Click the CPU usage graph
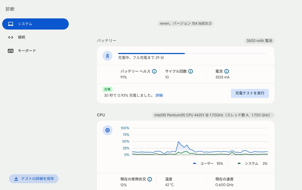 pyautogui.click(x=200, y=141)
